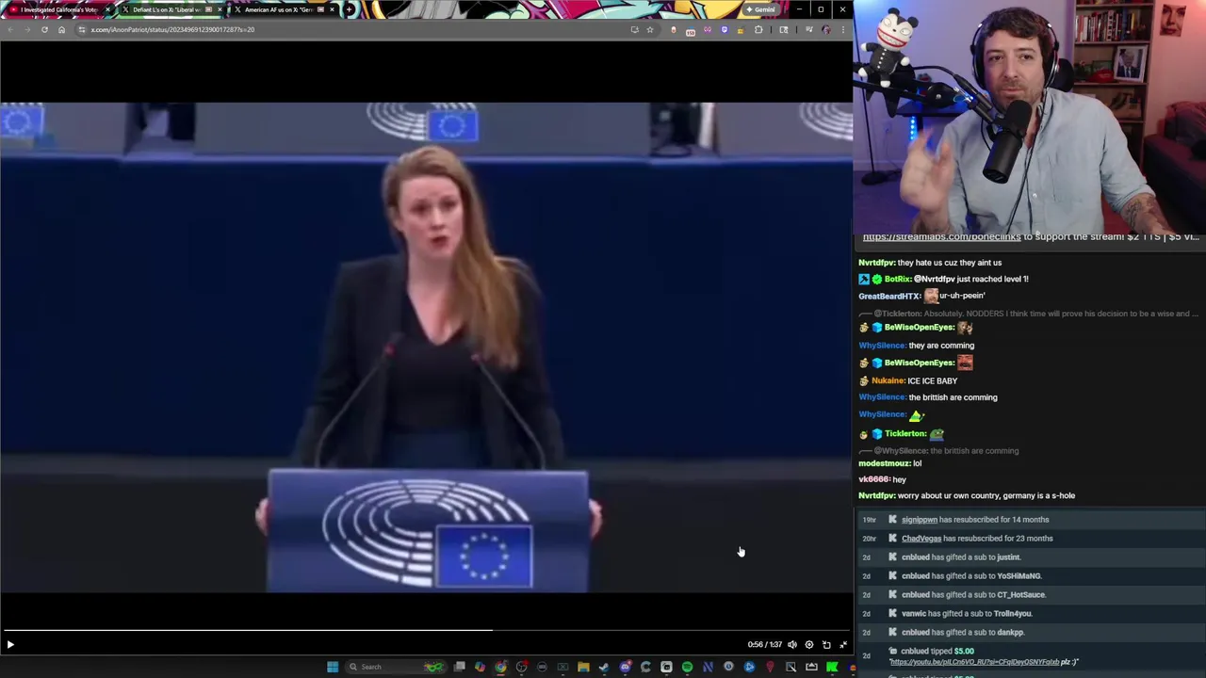The height and width of the screenshot is (678, 1206).
Task: Open the Windows Start menu
Action: click(332, 667)
